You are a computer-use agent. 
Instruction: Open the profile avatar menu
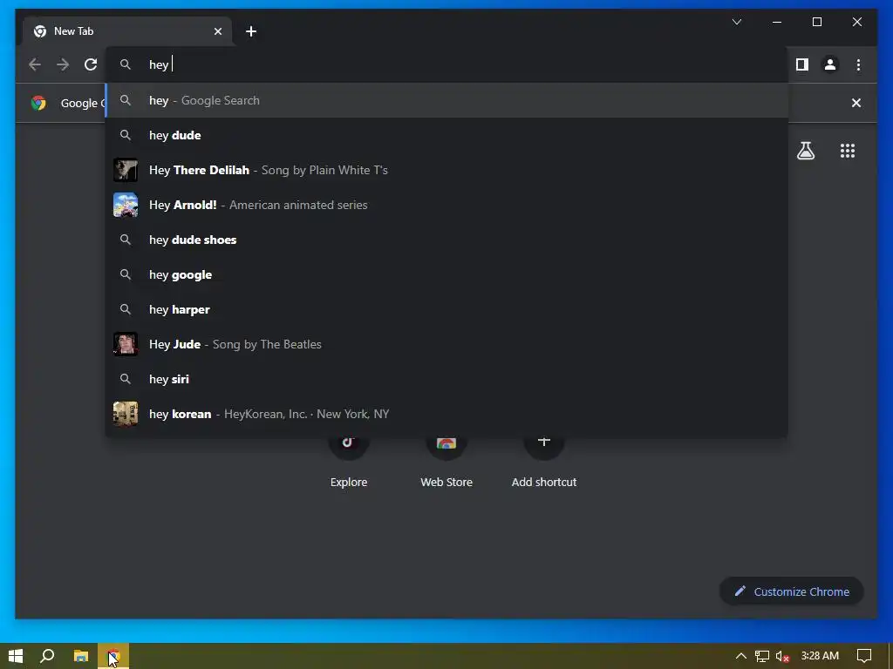[830, 64]
